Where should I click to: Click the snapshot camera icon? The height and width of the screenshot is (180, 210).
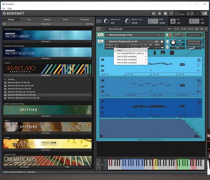coord(156,42)
